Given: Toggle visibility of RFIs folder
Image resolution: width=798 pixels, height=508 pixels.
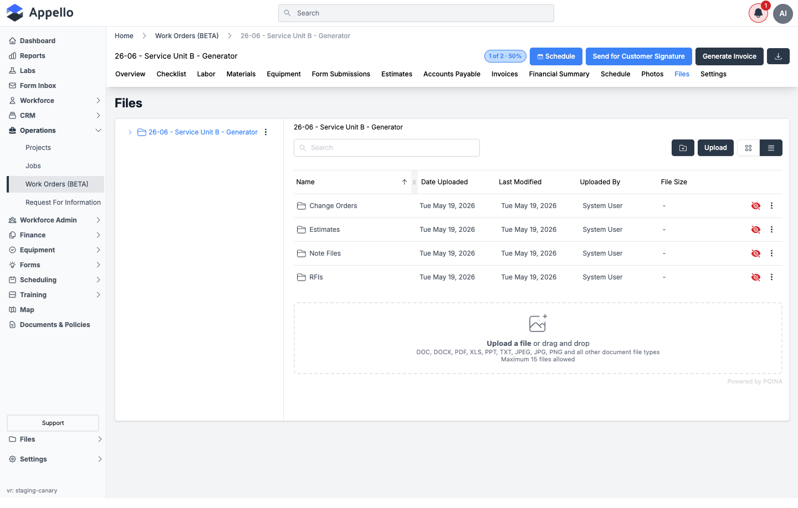Looking at the screenshot, I should 756,277.
